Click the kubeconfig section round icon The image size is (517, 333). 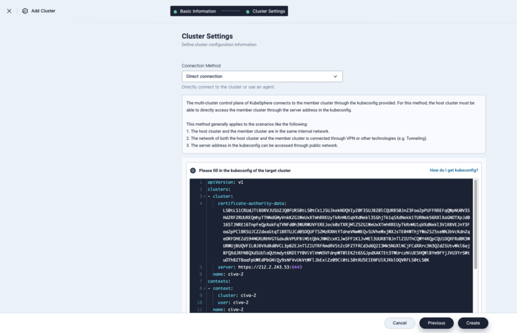(x=193, y=170)
